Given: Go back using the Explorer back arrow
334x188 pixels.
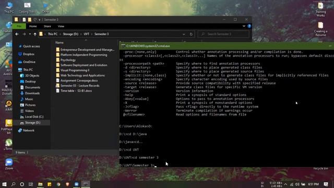Looking at the screenshot, I should coord(17,34).
